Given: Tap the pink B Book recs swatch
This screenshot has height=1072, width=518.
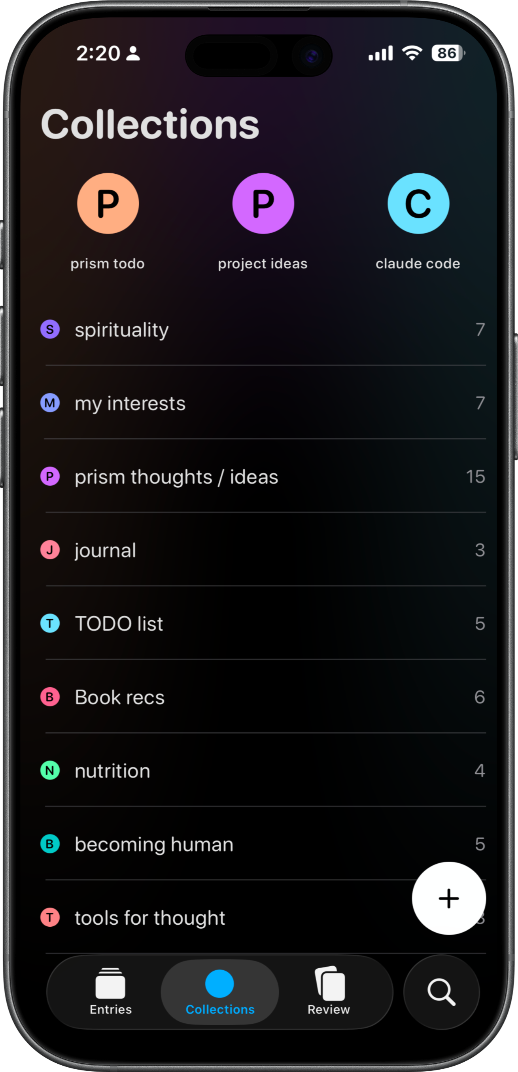Looking at the screenshot, I should point(50,697).
